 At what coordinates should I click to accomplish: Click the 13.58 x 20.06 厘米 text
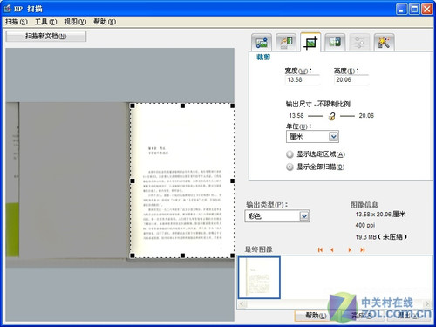(380, 215)
